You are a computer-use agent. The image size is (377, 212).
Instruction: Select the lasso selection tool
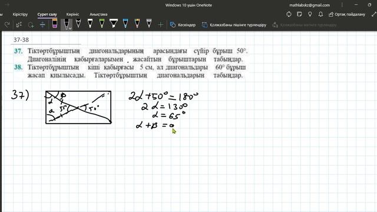tap(31, 25)
